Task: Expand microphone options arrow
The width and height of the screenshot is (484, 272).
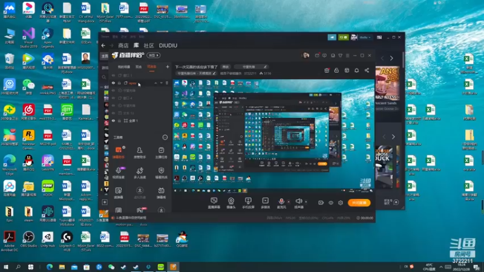Action: tap(289, 202)
